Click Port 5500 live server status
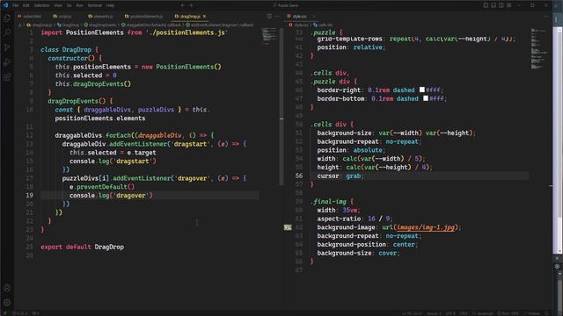This screenshot has width=563, height=316. coord(508,313)
